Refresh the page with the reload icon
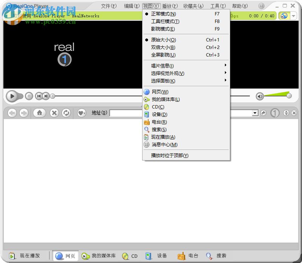This screenshot has width=302, height=263. pos(66,113)
